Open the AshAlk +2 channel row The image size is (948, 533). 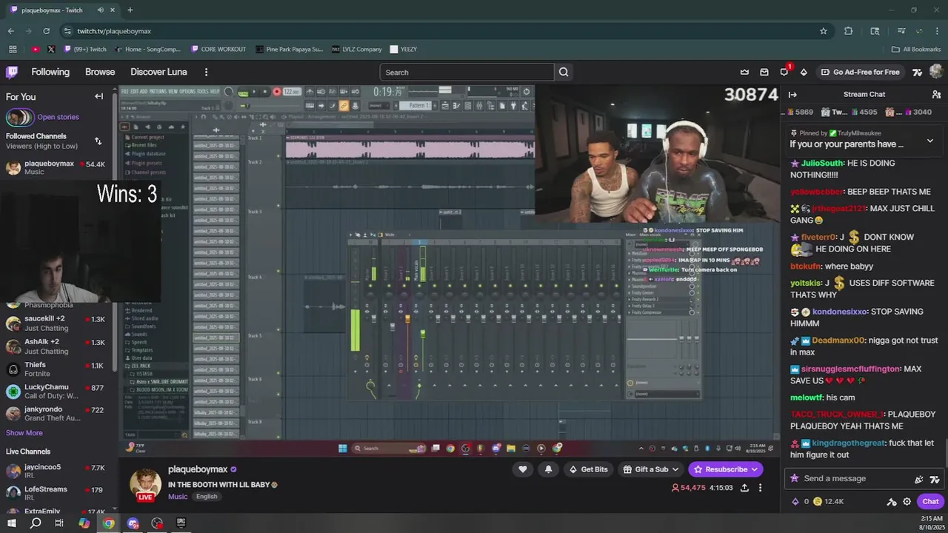[56, 346]
